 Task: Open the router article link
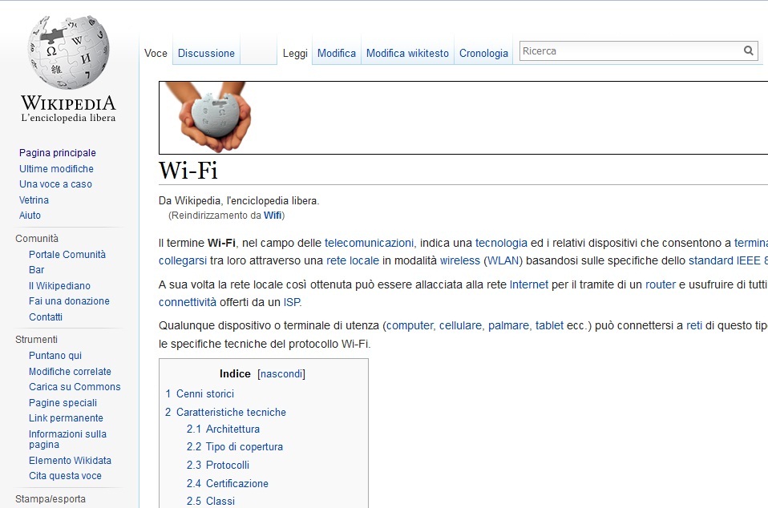(x=661, y=284)
